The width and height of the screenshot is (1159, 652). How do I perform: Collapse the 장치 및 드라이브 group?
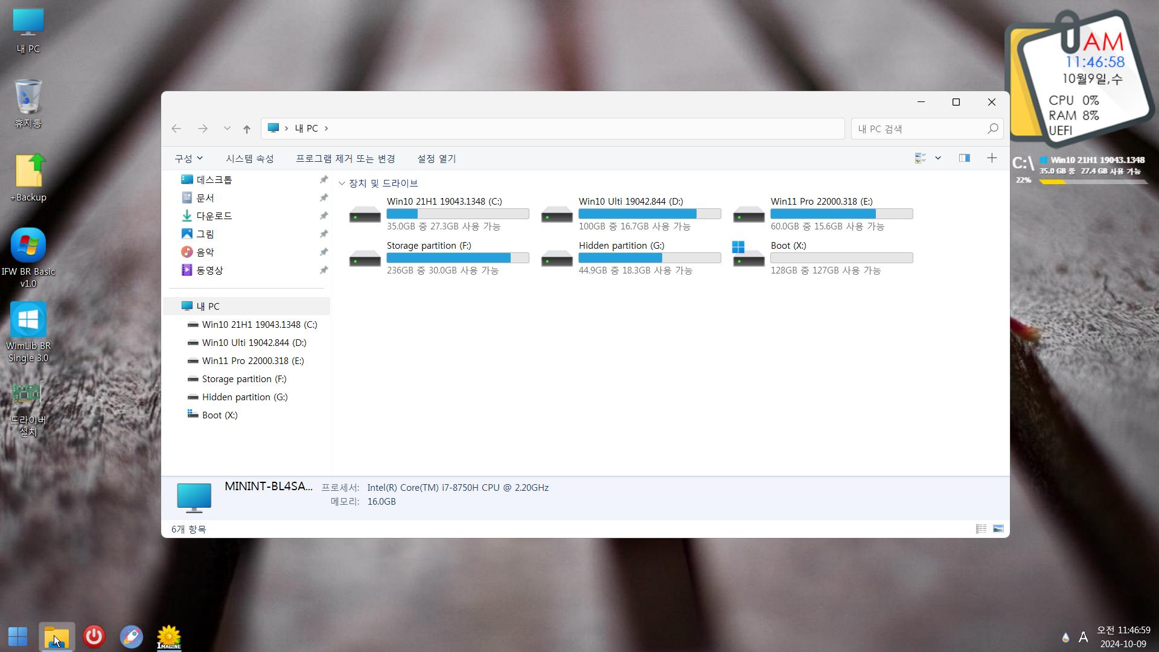[342, 184]
